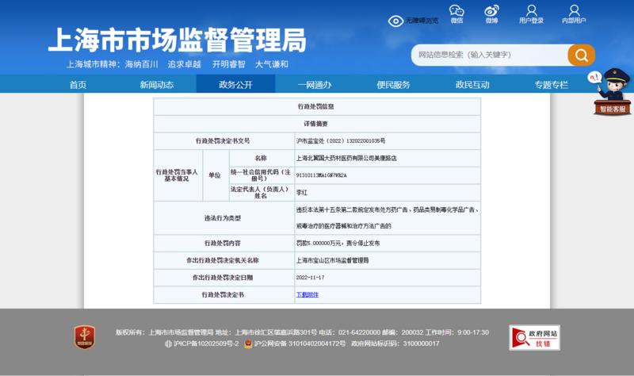Click the 政府网站找错 badge
The width and height of the screenshot is (634, 376).
pos(534,338)
